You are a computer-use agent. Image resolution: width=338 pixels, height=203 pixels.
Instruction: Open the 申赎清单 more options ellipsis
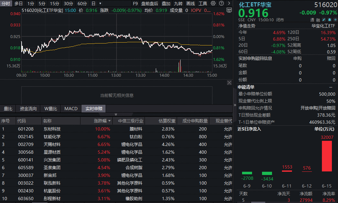(331, 87)
